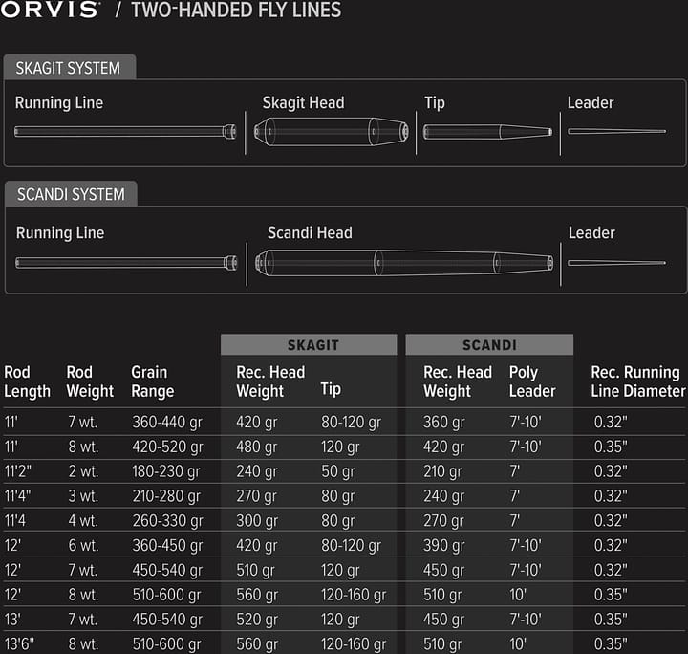Click the 360-450 gr grain range cell

[167, 545]
